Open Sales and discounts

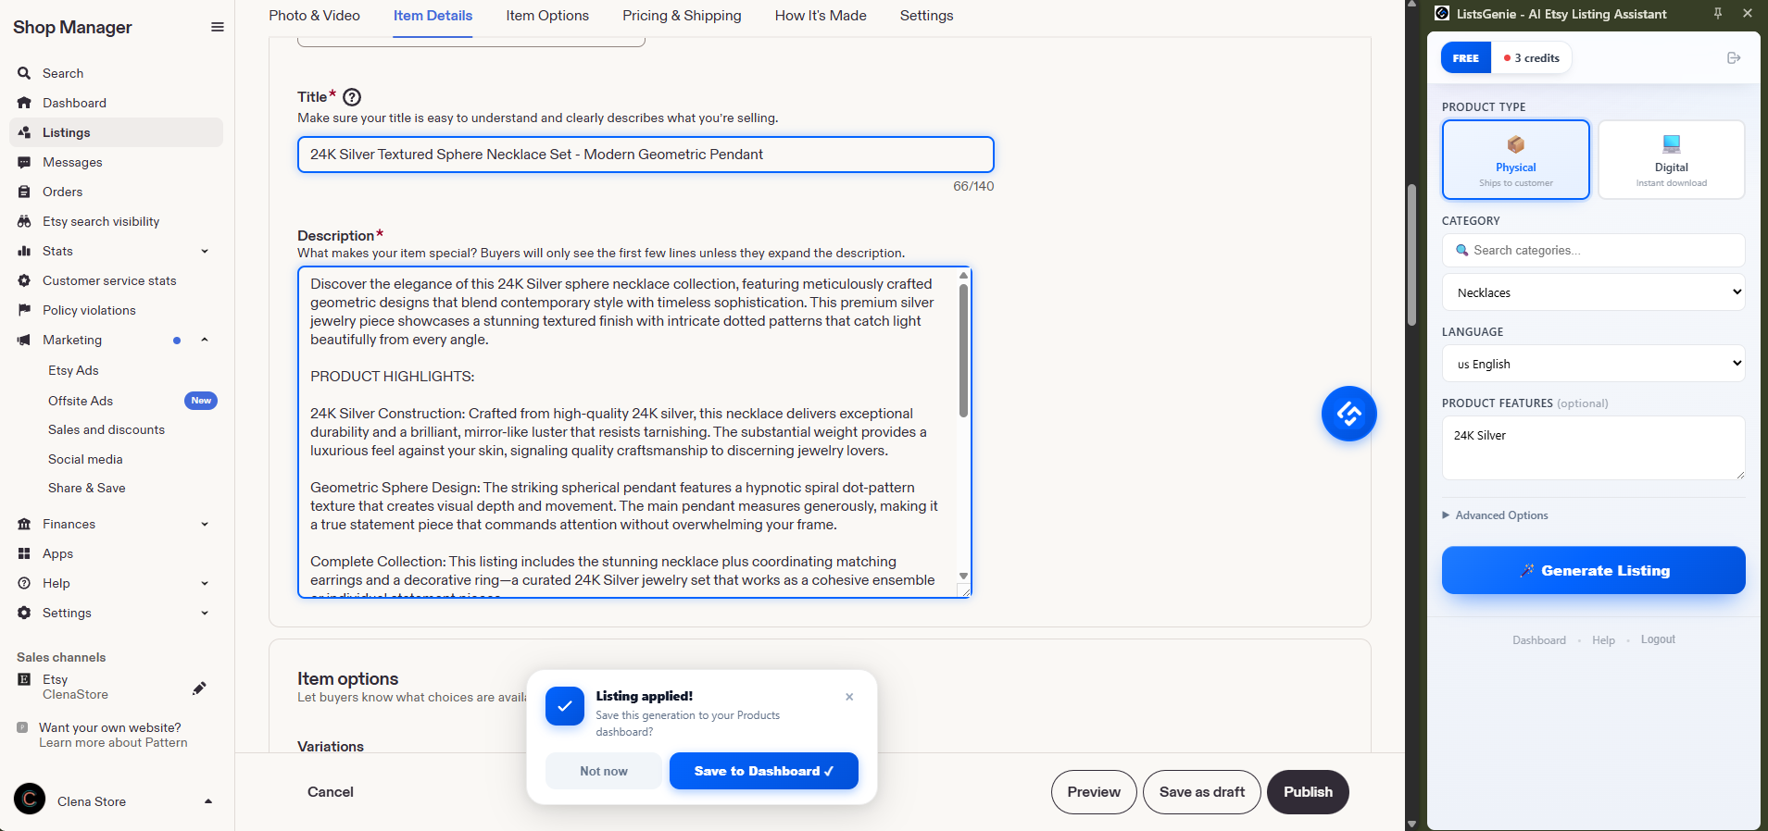tap(107, 429)
